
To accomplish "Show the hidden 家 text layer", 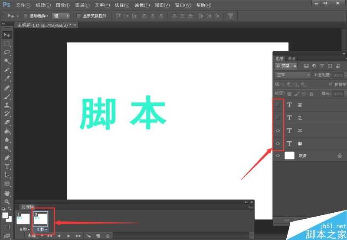I will (278, 105).
